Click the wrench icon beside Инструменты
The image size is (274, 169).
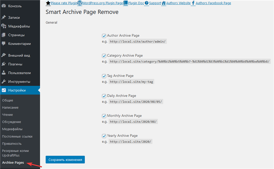(4, 82)
